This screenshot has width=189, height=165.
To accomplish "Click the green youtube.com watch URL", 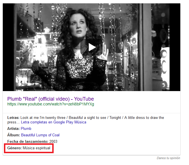I will click(51, 104).
